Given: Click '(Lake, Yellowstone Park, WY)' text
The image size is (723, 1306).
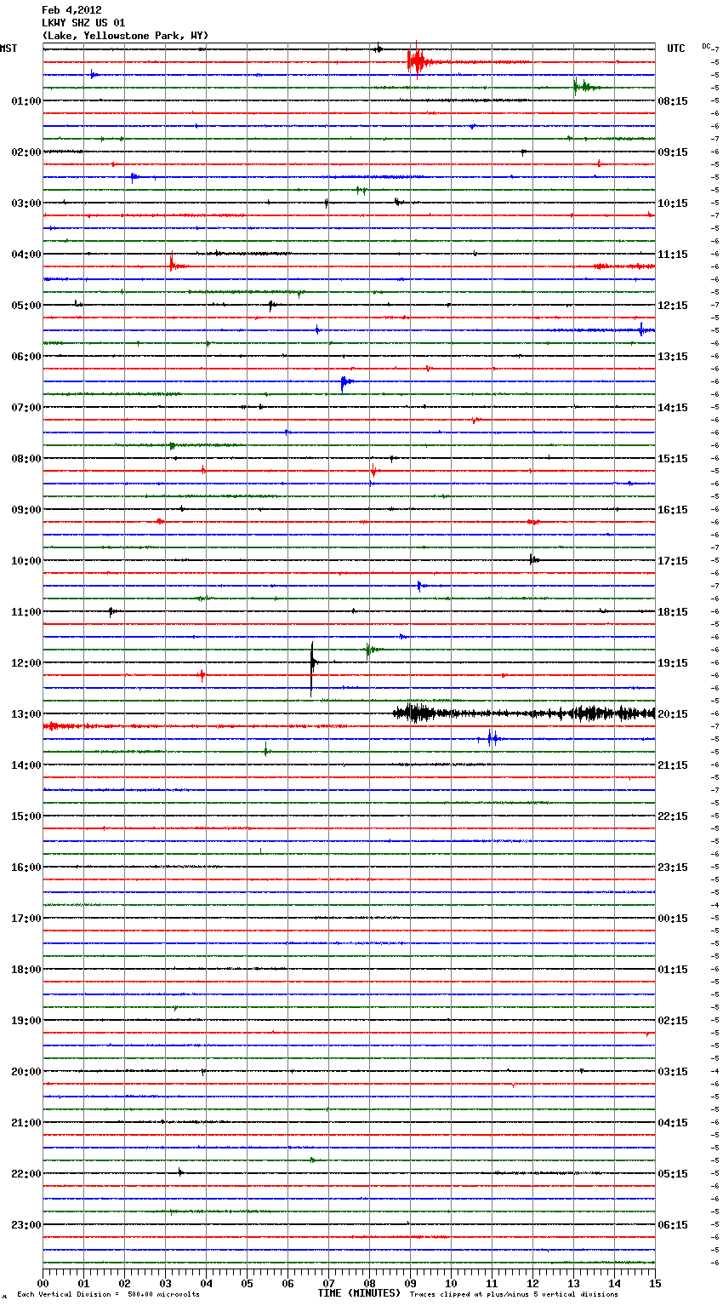Looking at the screenshot, I should pos(125,36).
